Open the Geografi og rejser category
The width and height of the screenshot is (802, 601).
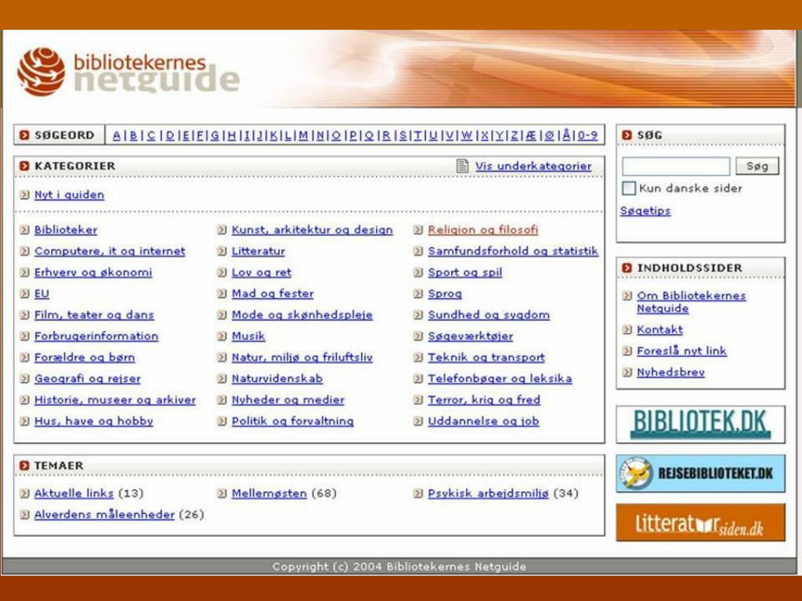coord(88,379)
